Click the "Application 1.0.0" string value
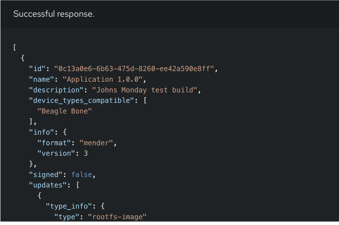 (x=103, y=79)
